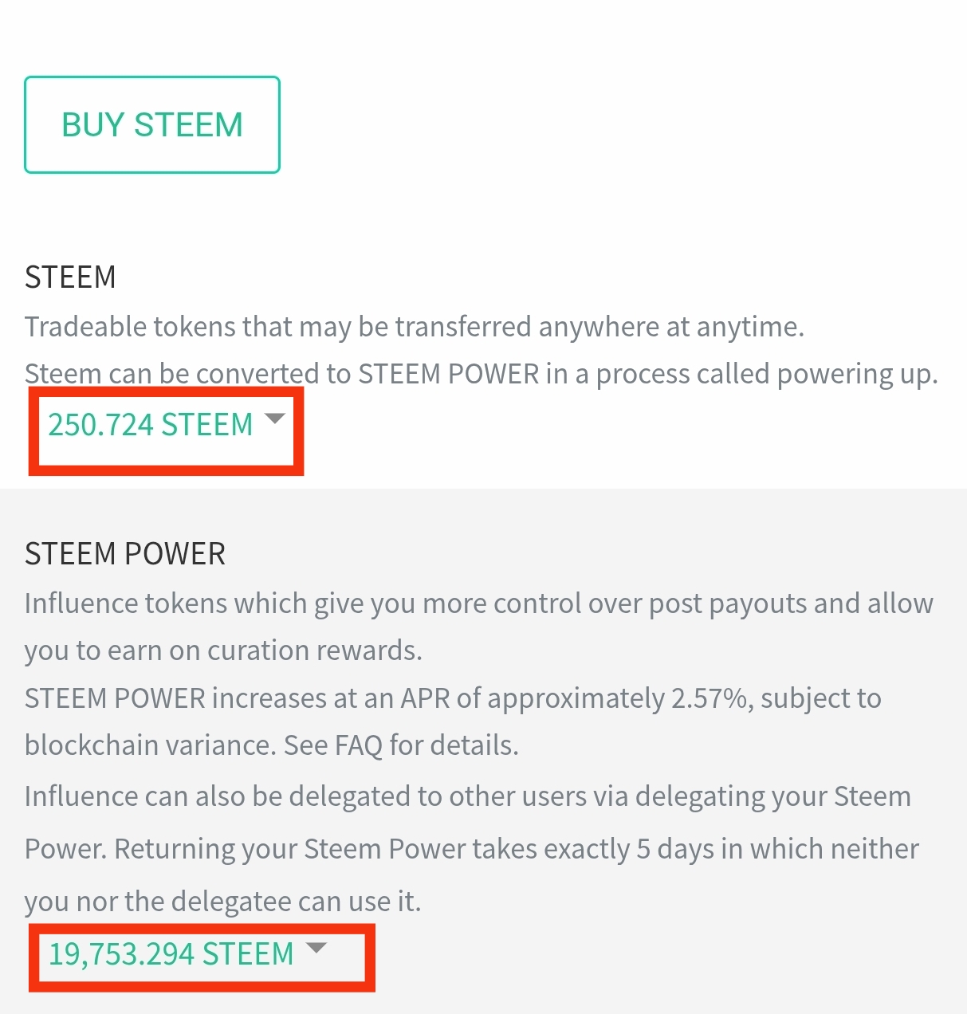Click the 'you to earn on curation rewards' line

pyautogui.click(x=223, y=650)
